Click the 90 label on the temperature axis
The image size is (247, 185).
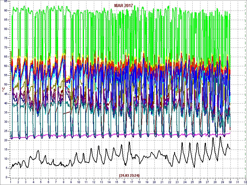[6, 10]
